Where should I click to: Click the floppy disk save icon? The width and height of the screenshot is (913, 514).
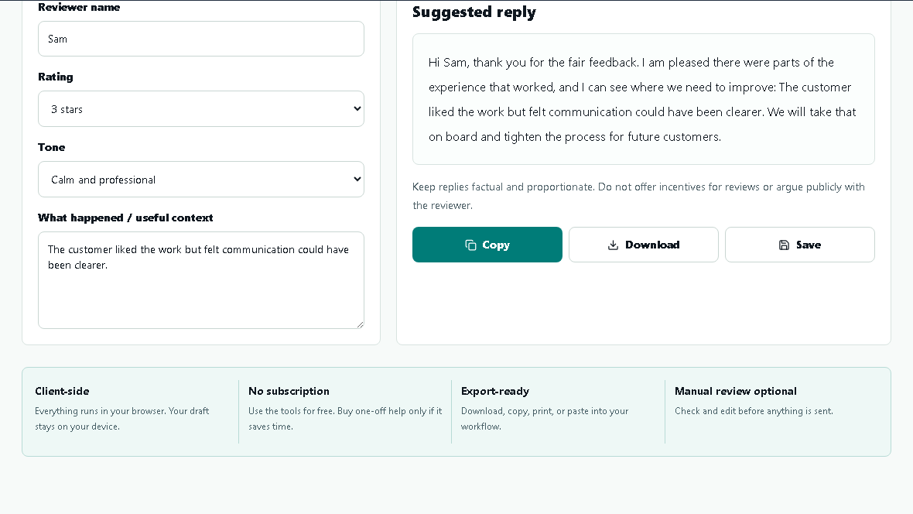pos(784,245)
